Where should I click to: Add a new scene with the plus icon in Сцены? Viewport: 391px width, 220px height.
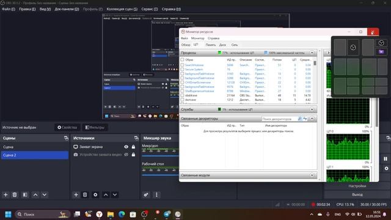click(5, 195)
